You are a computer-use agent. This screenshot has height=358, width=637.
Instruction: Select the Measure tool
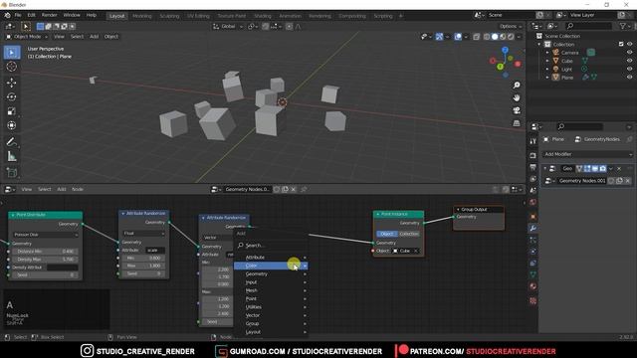click(x=12, y=156)
